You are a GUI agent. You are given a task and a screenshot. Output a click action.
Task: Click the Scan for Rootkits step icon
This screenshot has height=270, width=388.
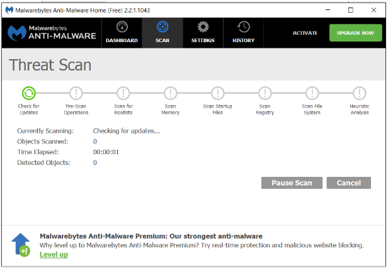(x=123, y=94)
